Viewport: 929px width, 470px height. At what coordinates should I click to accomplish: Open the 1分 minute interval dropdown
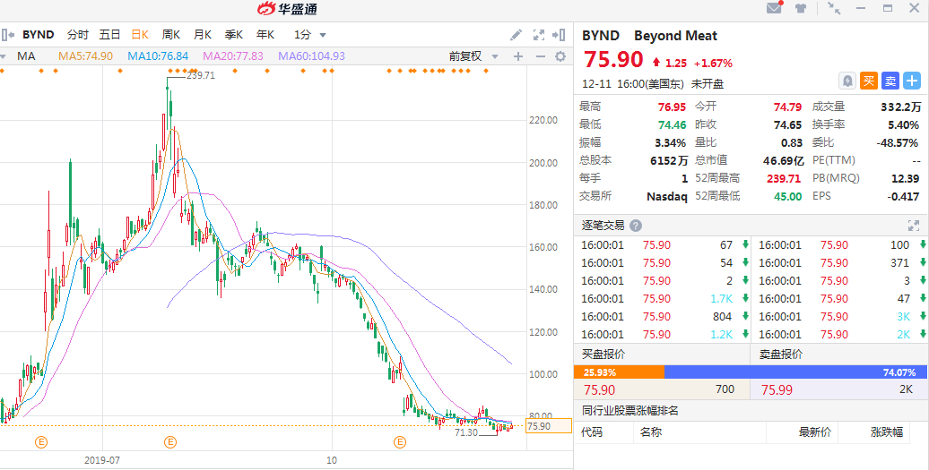(x=310, y=35)
